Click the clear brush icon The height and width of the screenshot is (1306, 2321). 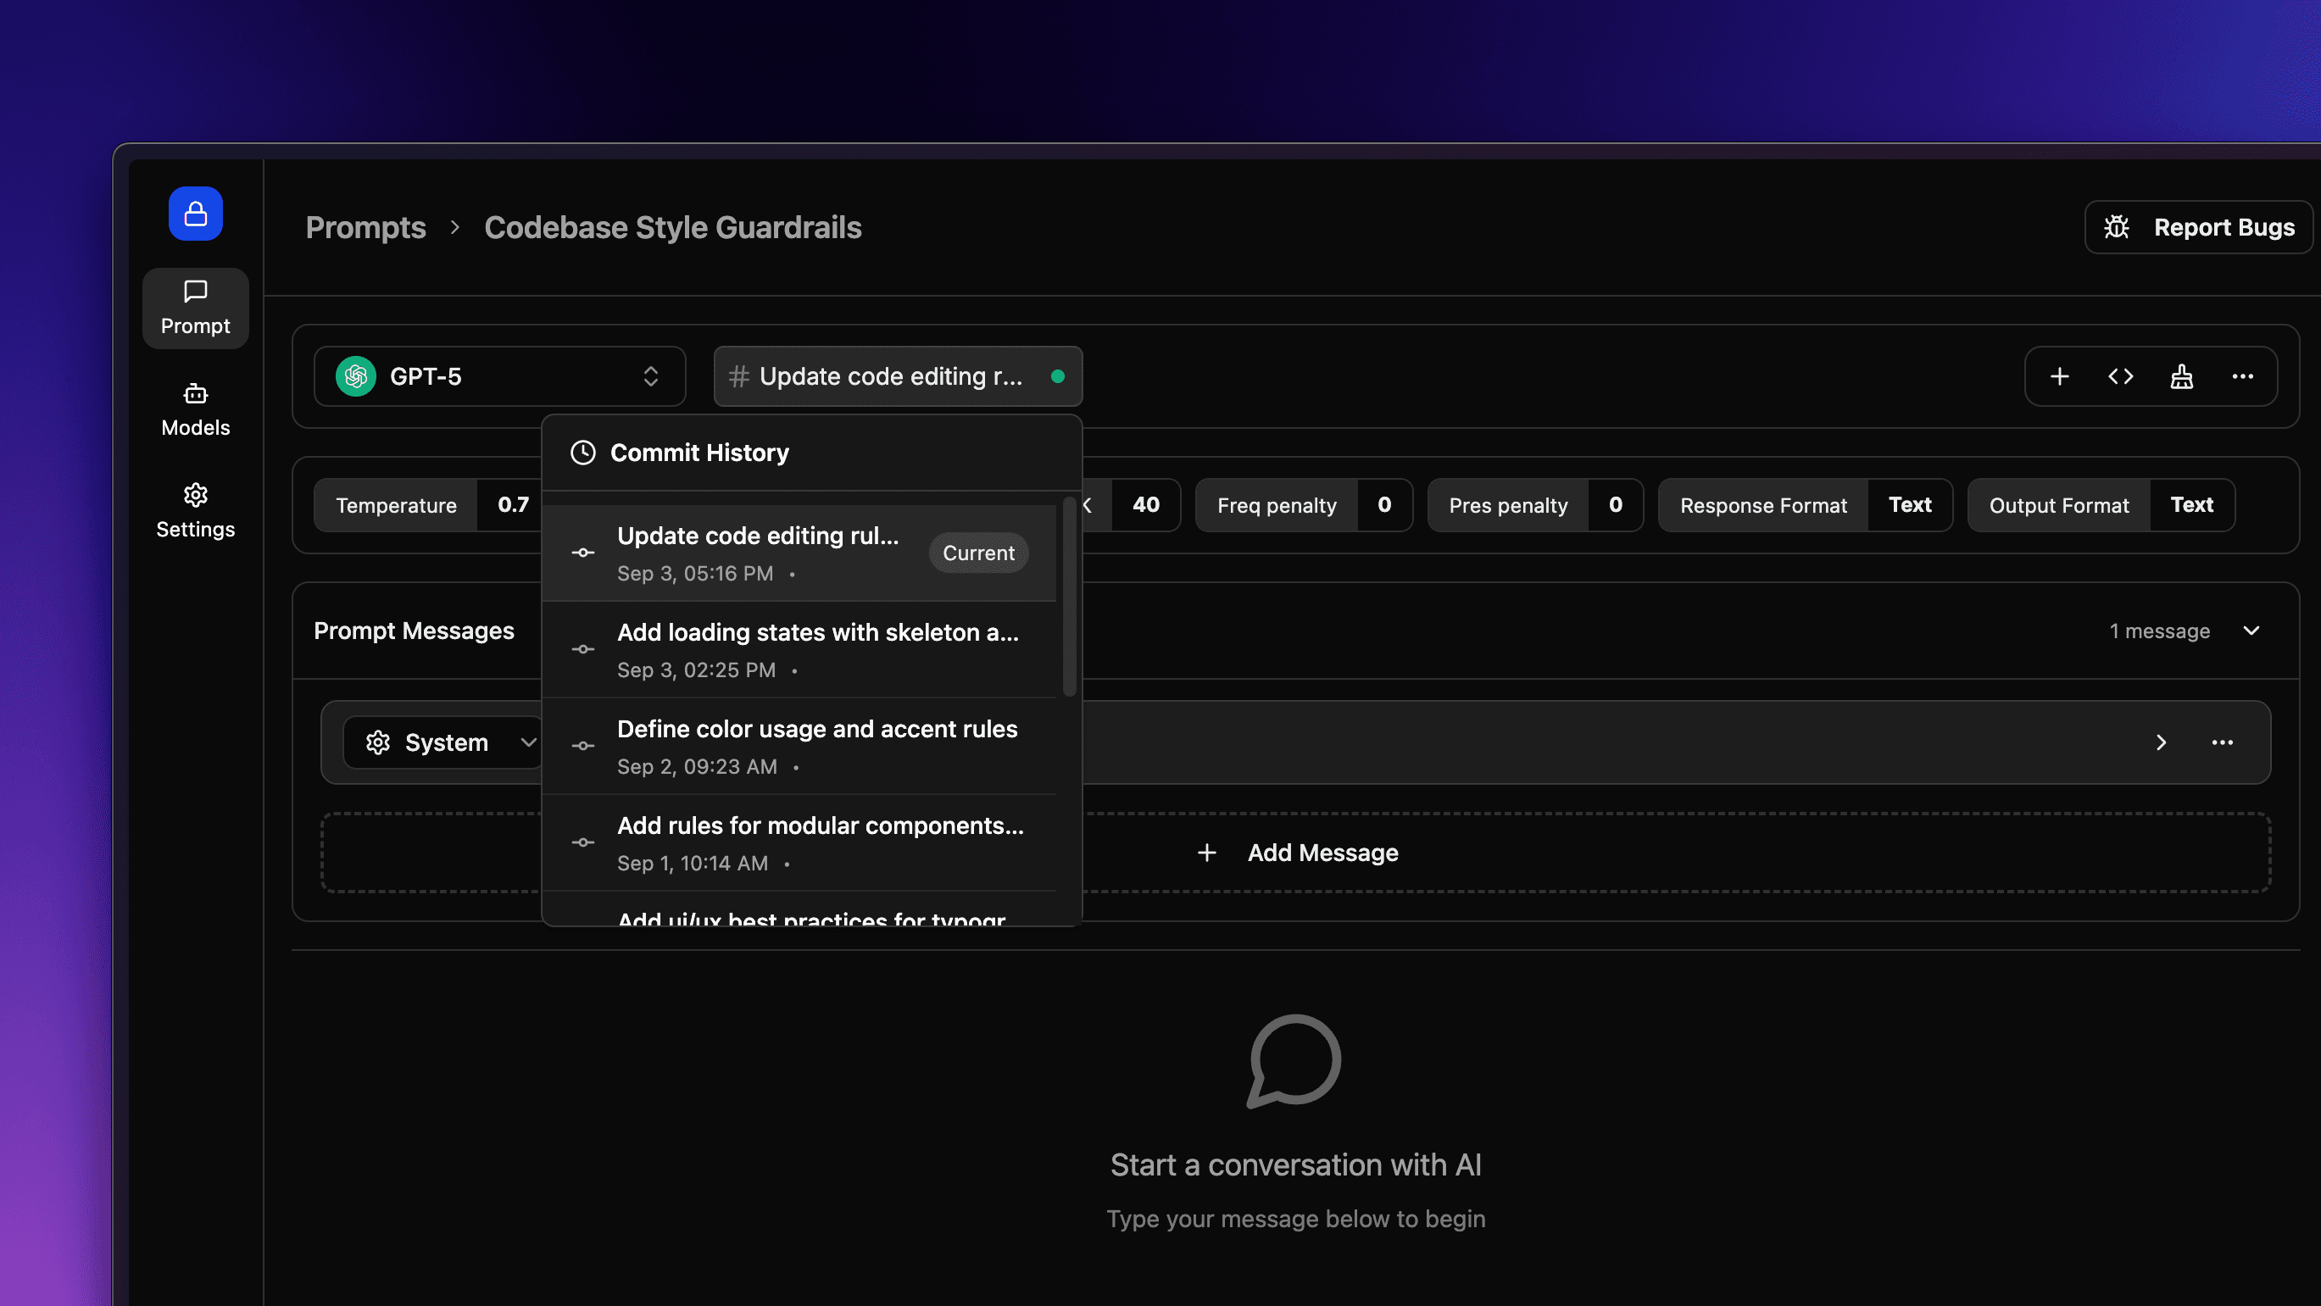(2181, 376)
